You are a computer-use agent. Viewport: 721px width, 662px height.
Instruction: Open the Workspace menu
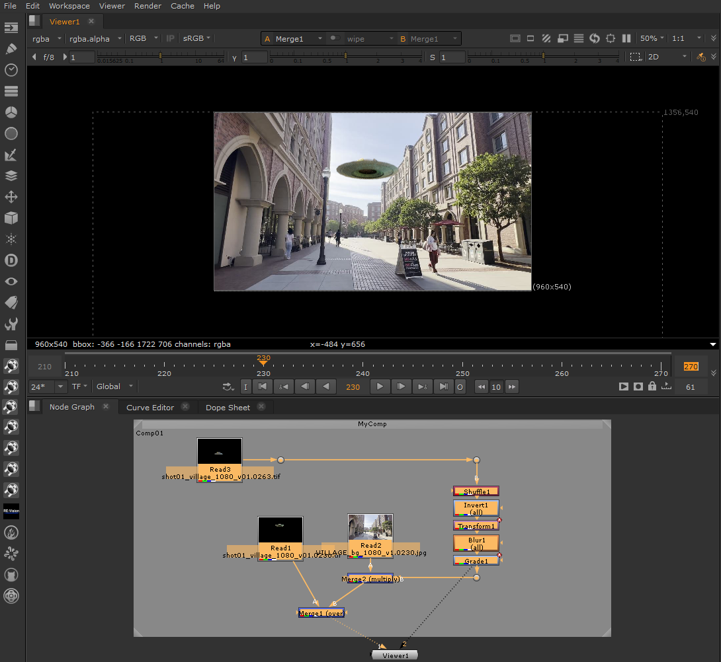coord(69,6)
